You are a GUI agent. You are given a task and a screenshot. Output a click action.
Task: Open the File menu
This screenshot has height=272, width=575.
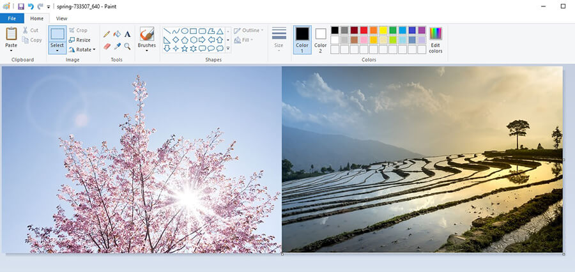(11, 19)
